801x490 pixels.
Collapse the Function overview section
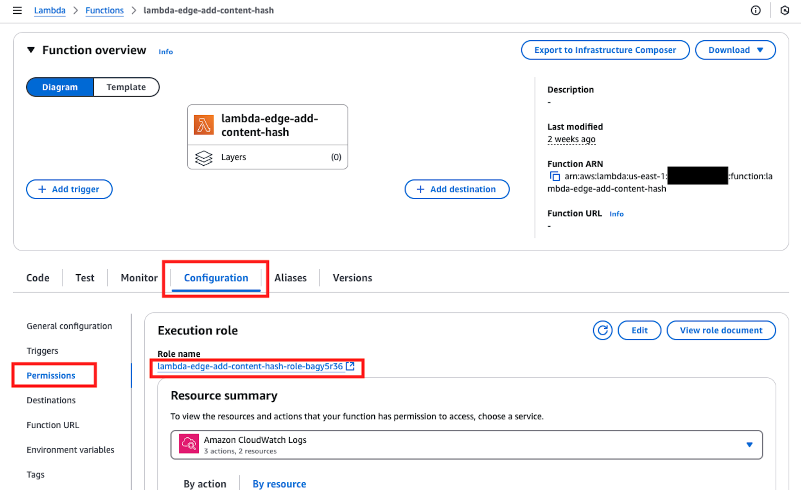pyautogui.click(x=31, y=50)
